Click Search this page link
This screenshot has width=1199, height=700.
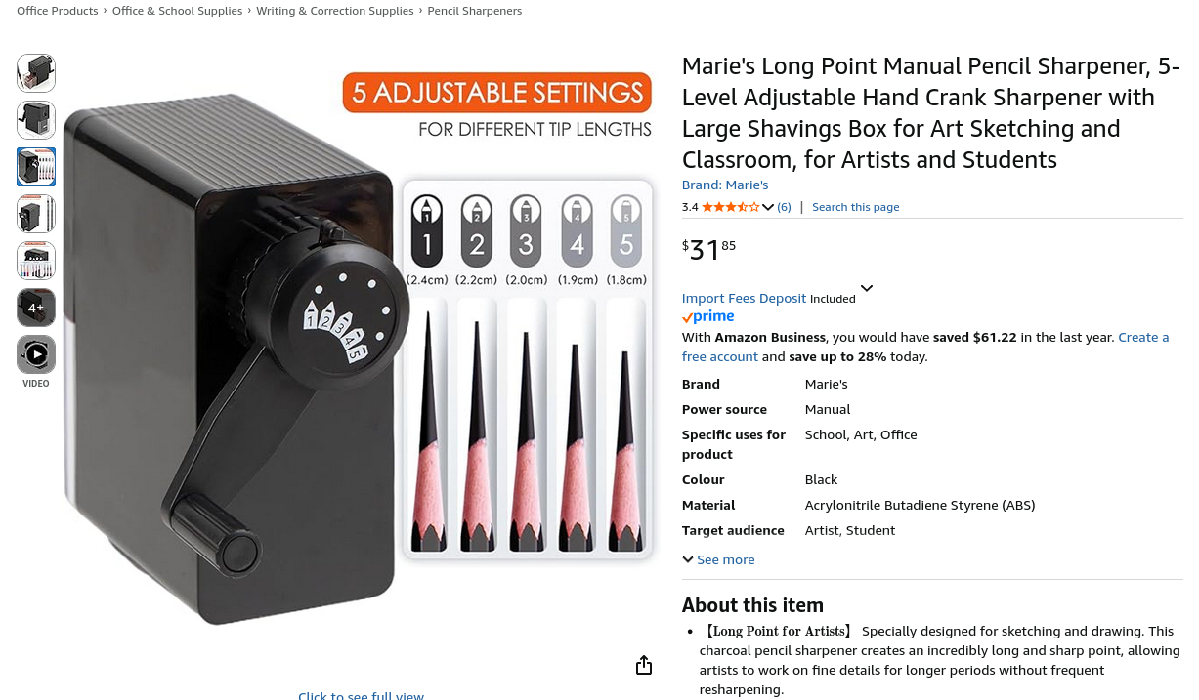pos(855,207)
